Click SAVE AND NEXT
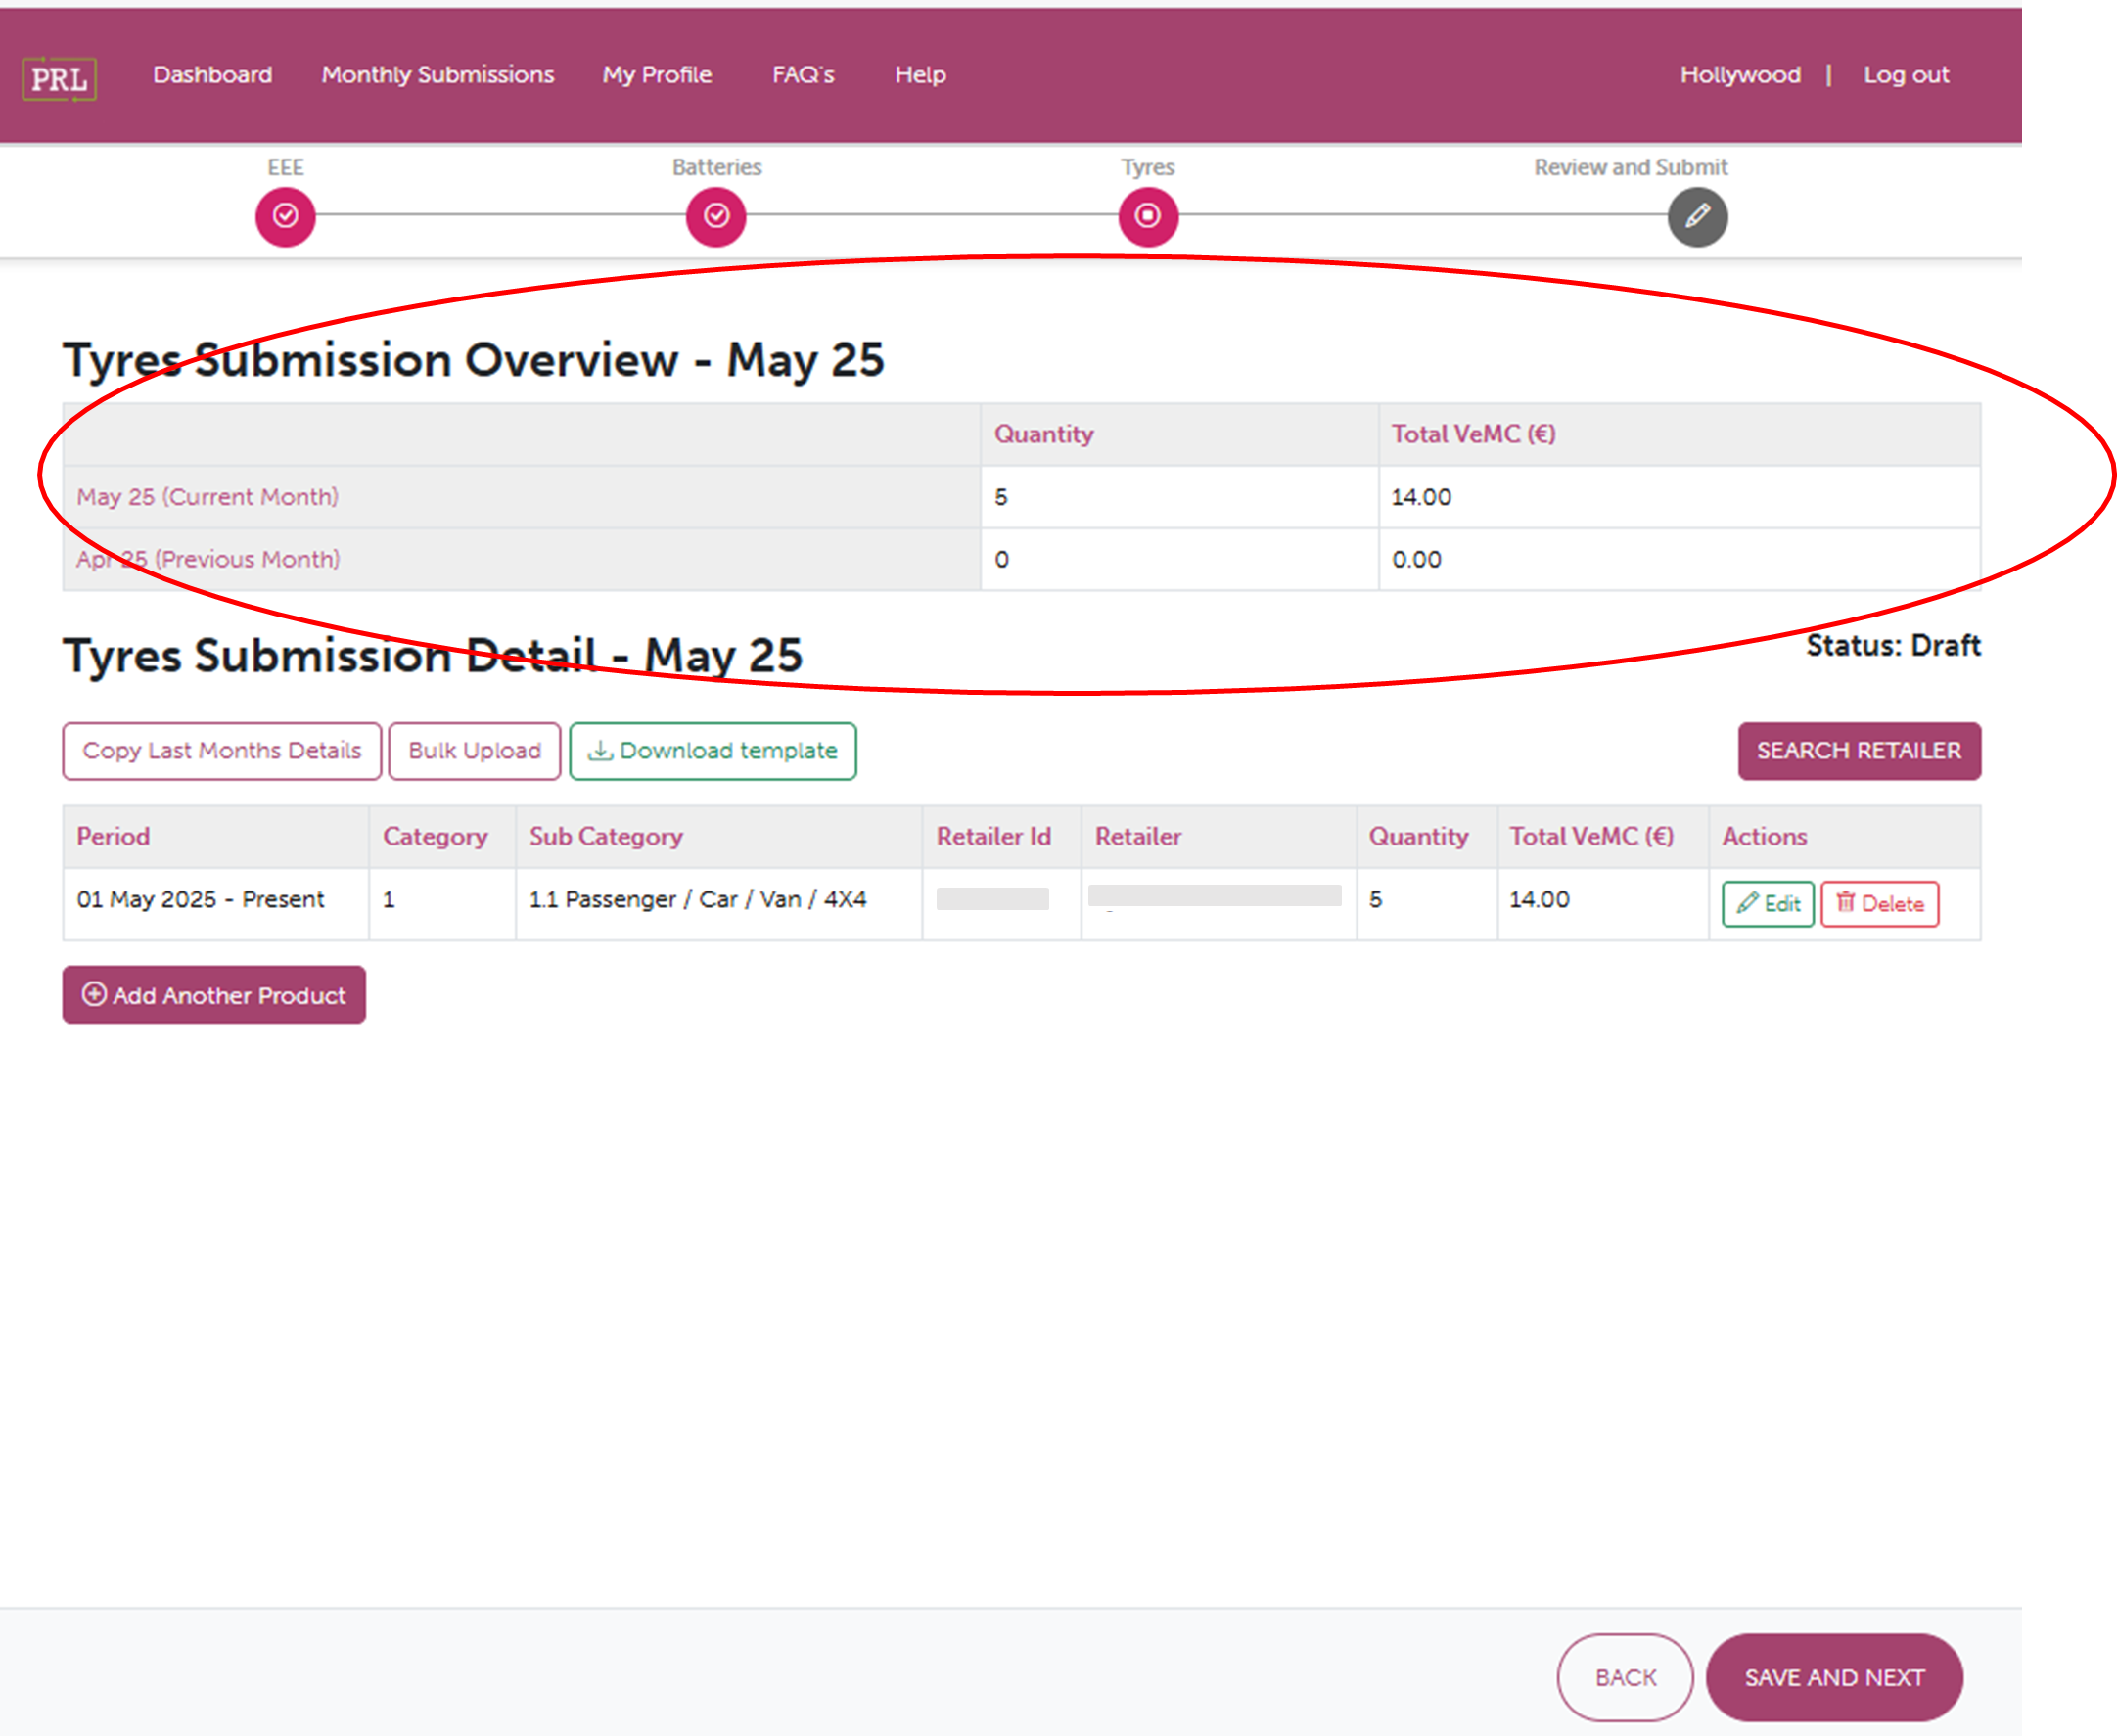This screenshot has height=1736, width=2117. (1835, 1677)
